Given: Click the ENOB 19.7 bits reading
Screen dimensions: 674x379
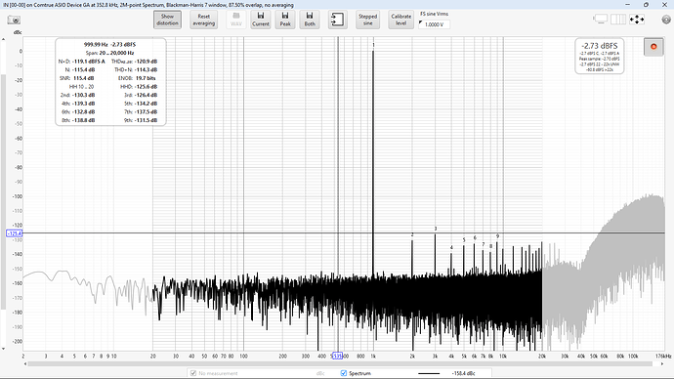Looking at the screenshot, I should [x=146, y=78].
